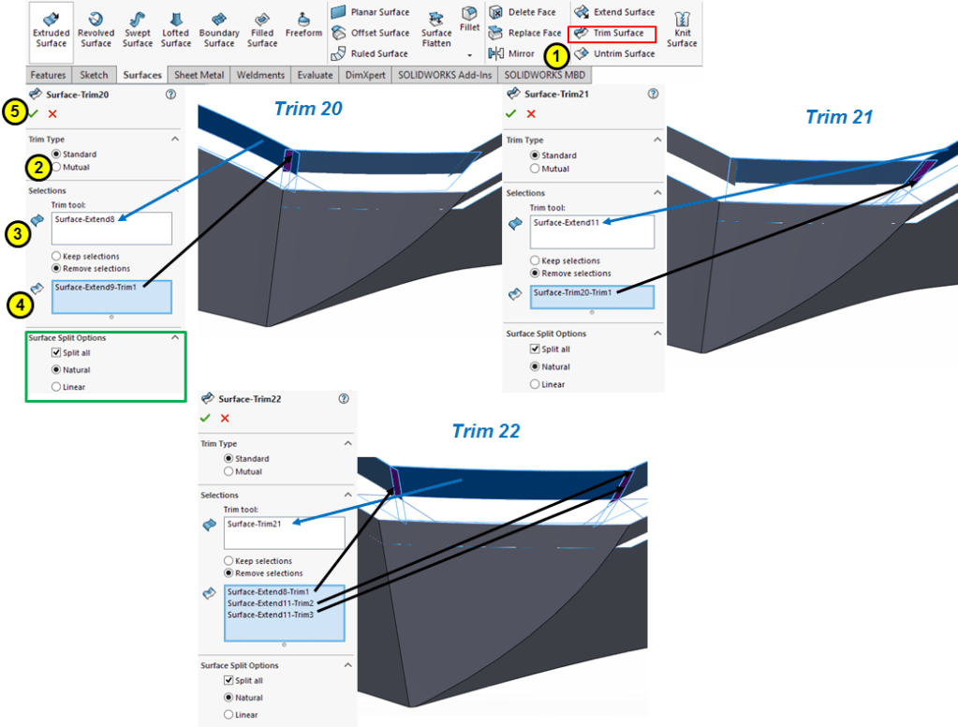
Task: Open help for Surface-Trim22 panel
Action: pos(344,398)
